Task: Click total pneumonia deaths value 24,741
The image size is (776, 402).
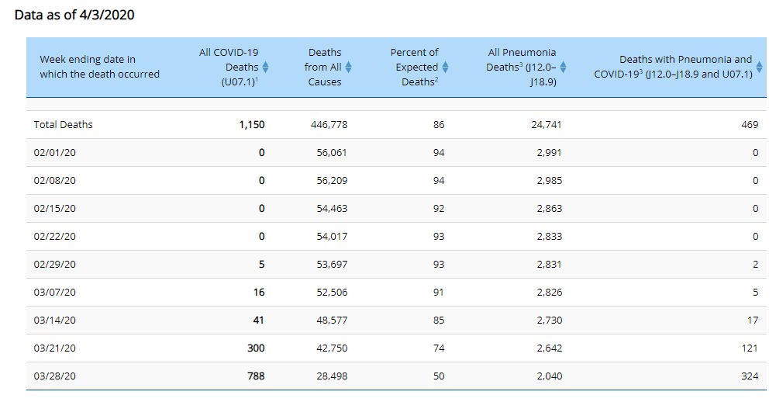Action: pyautogui.click(x=547, y=124)
